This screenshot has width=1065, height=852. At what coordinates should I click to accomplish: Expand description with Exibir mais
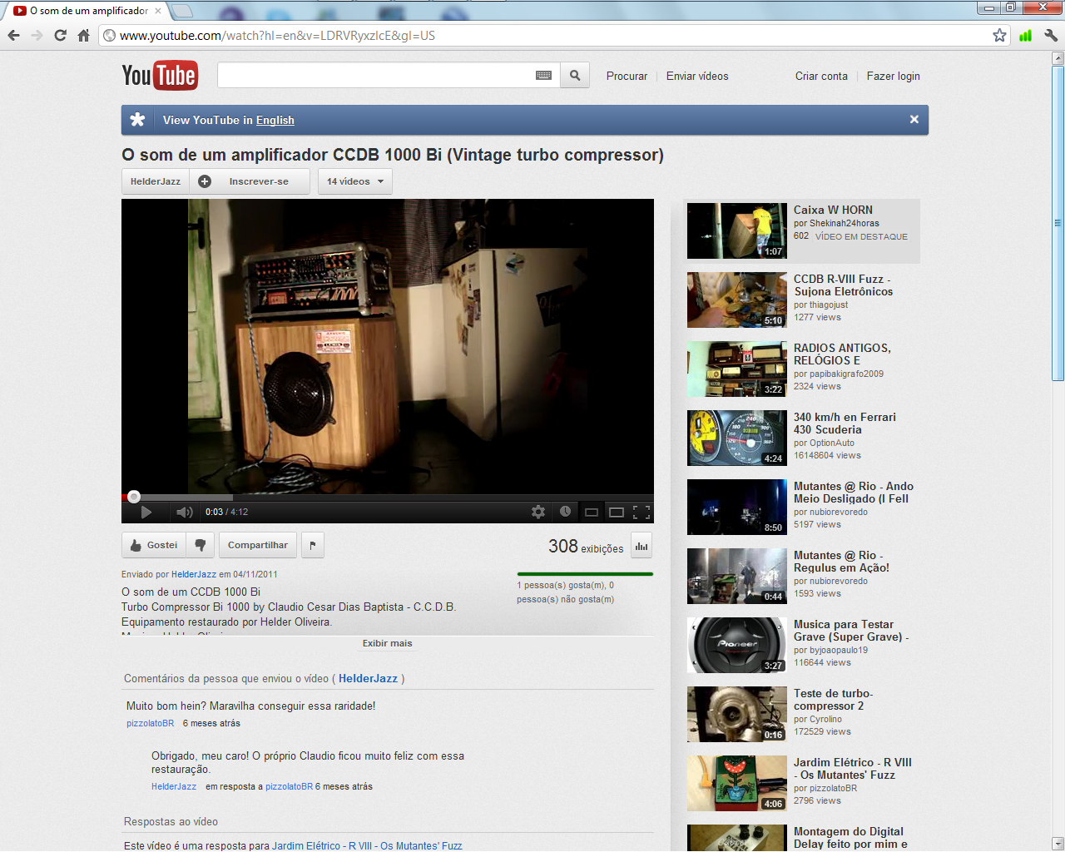click(387, 643)
